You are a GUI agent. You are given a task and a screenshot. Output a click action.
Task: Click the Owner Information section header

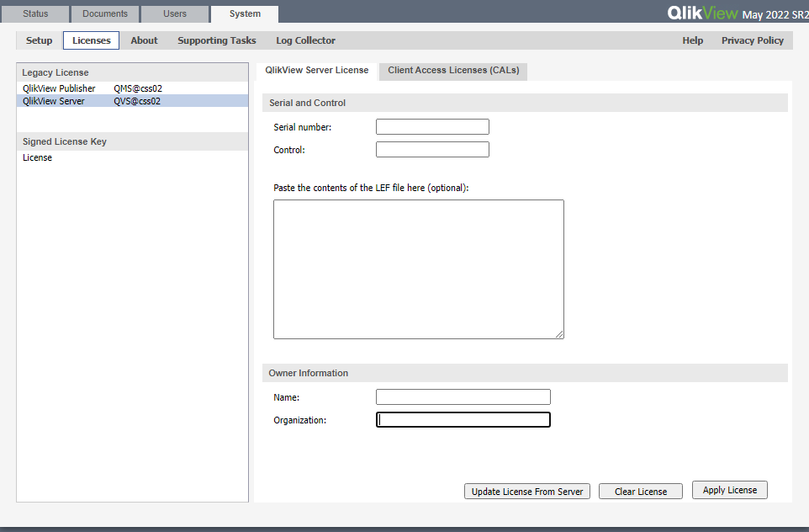[x=526, y=373]
